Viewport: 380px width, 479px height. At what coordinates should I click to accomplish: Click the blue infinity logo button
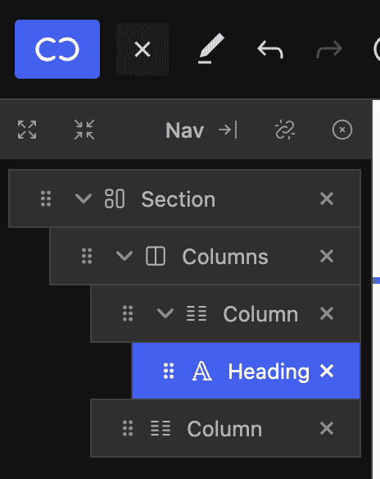pyautogui.click(x=57, y=49)
